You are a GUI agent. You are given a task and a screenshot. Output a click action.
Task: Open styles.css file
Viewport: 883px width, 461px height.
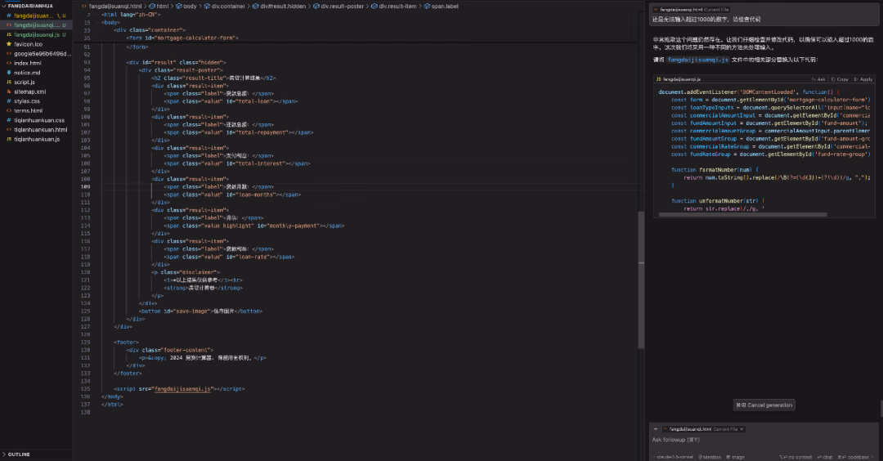click(x=27, y=101)
